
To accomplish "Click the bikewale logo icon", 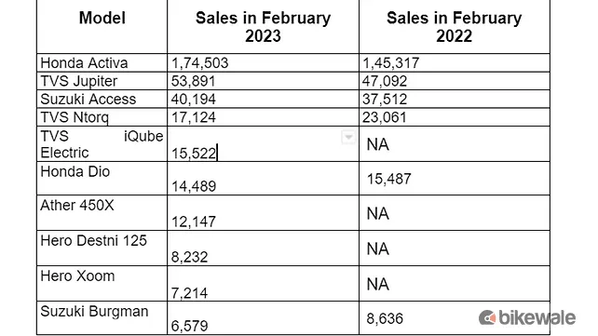I will tap(487, 317).
